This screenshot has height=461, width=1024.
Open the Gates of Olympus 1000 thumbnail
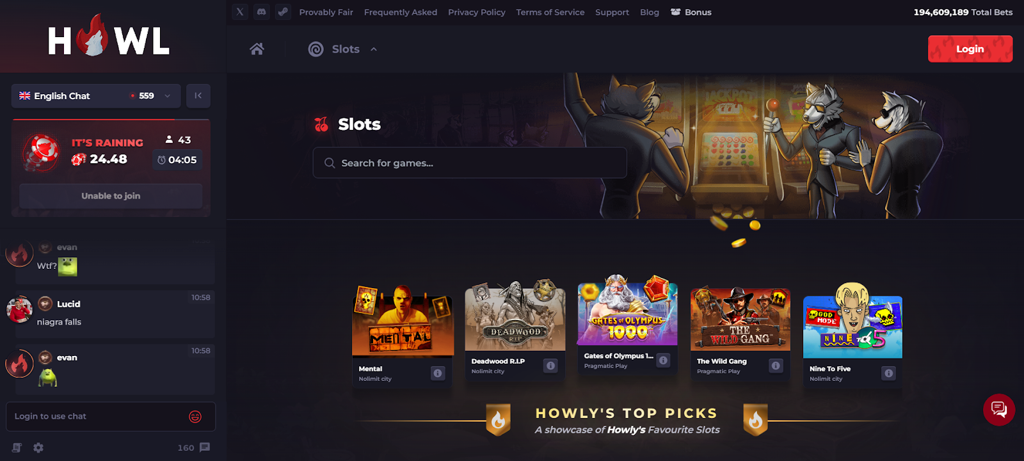pyautogui.click(x=628, y=314)
